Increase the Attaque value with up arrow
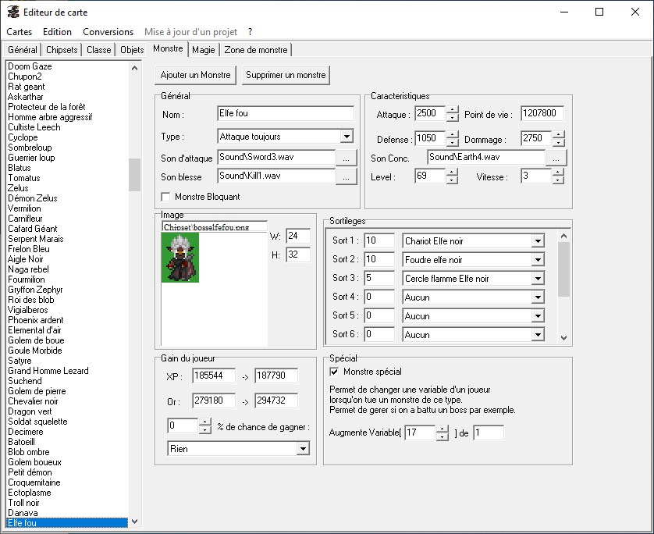This screenshot has width=654, height=534. pyautogui.click(x=452, y=110)
